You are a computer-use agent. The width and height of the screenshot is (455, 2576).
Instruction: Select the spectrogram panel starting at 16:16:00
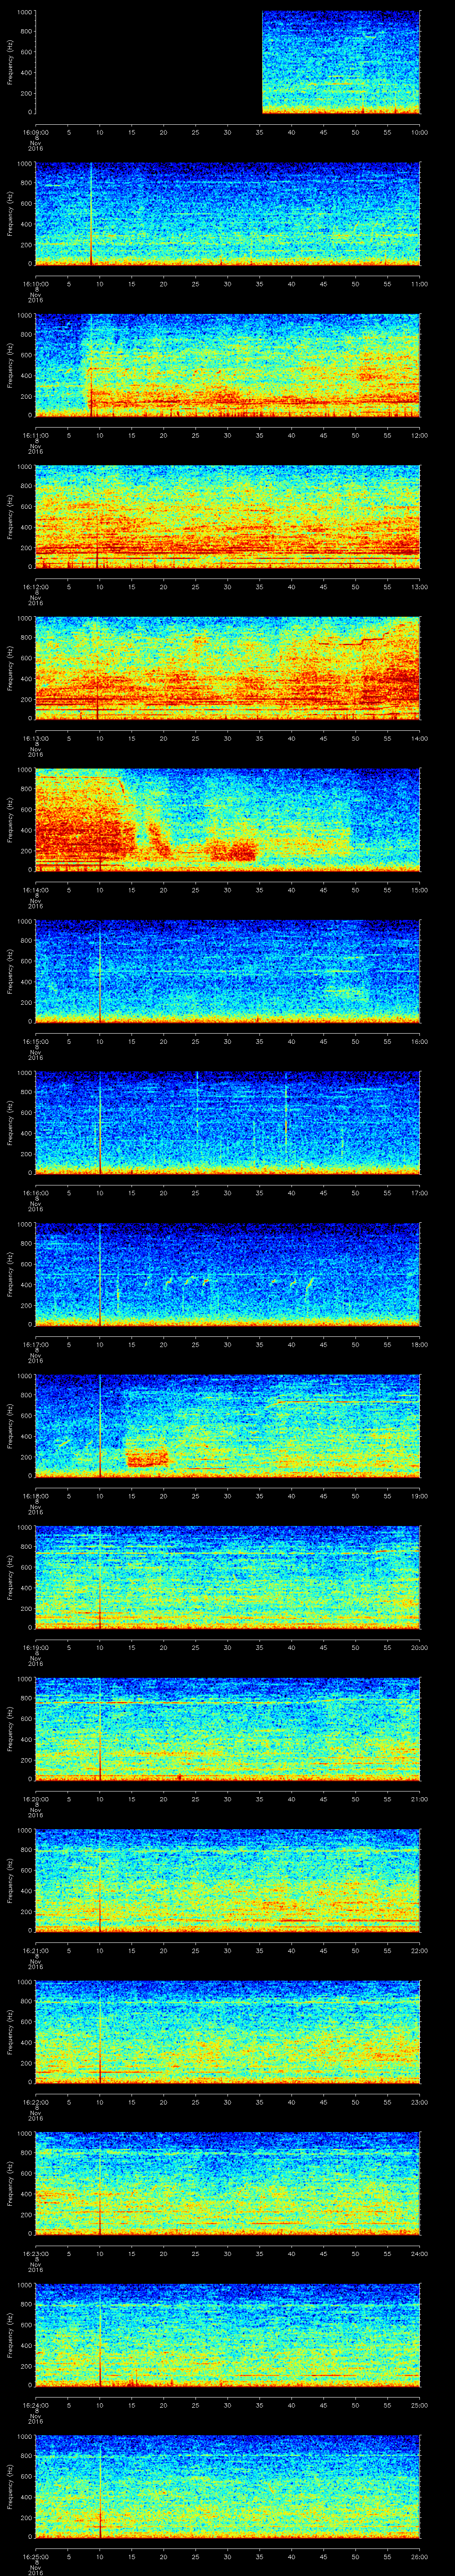tap(227, 1123)
